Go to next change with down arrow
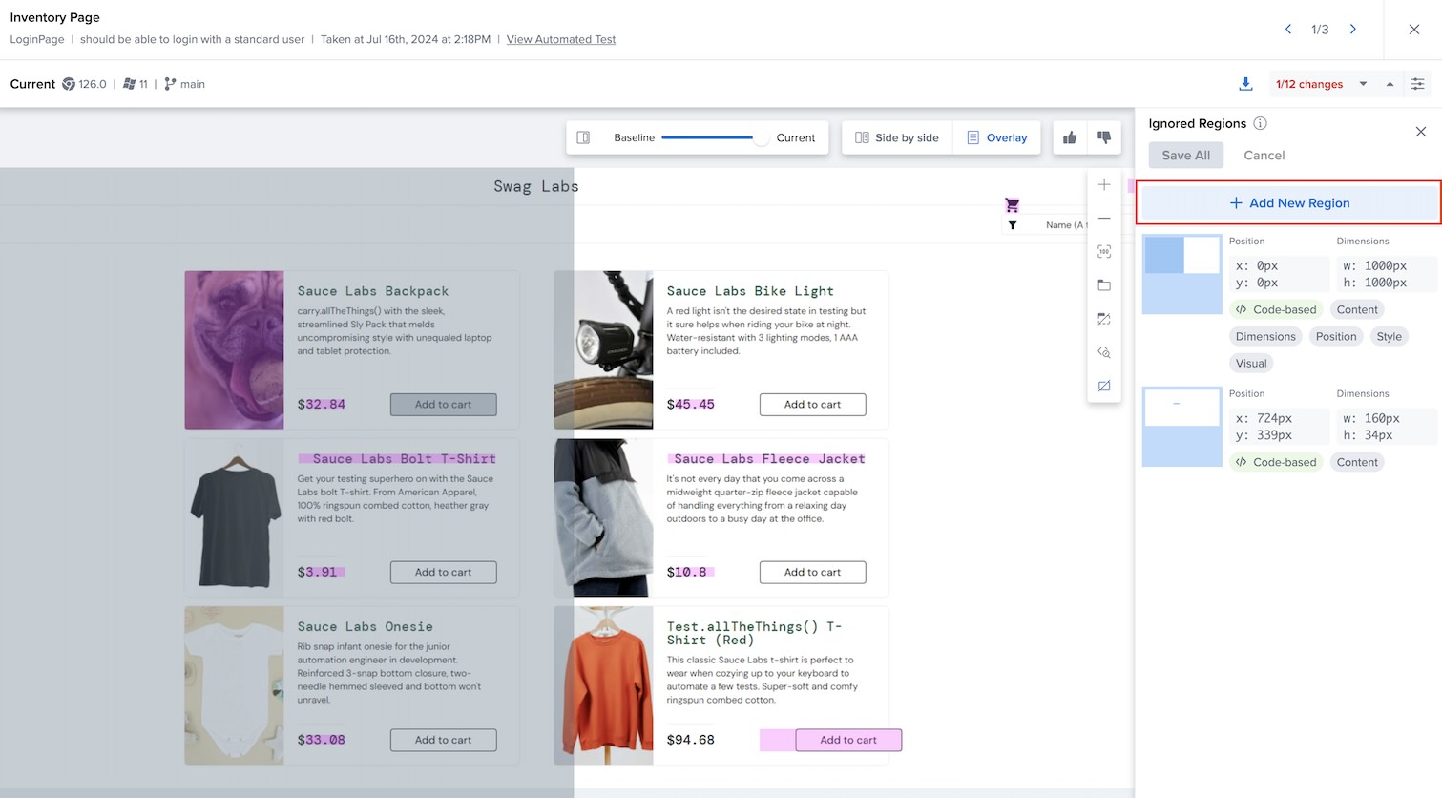The image size is (1442, 798). tap(1363, 84)
